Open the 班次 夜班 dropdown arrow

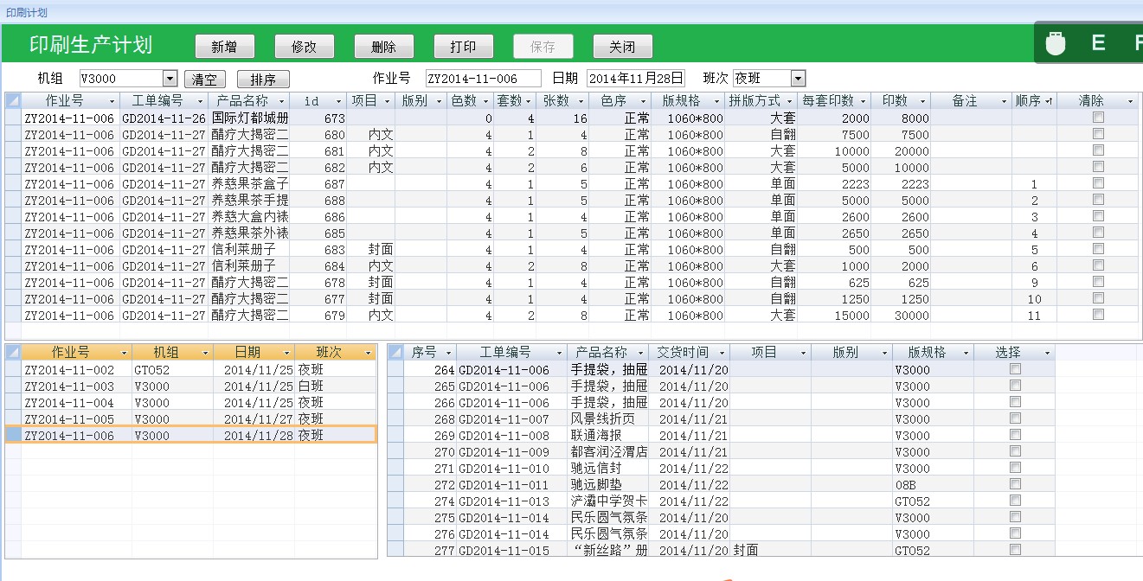click(x=798, y=79)
